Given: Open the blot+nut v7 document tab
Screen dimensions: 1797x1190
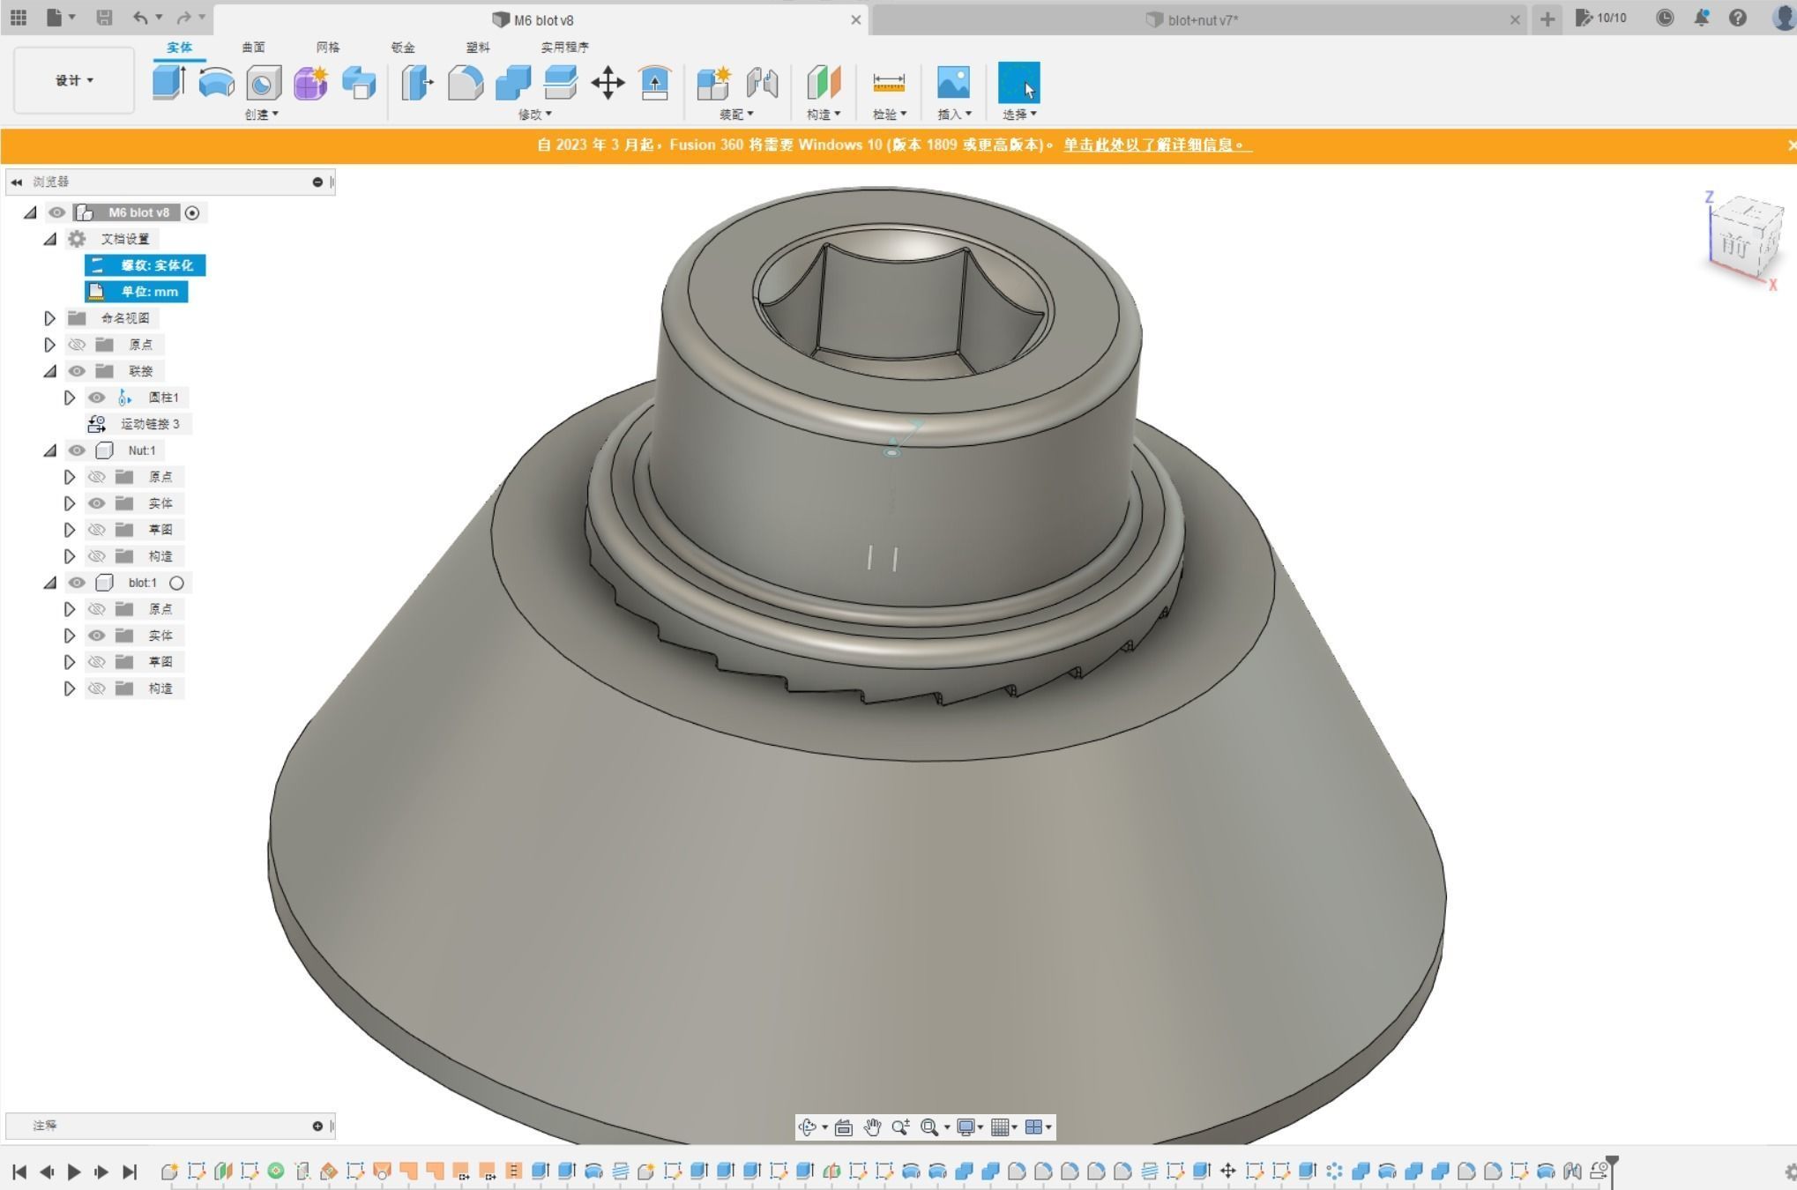Looking at the screenshot, I should click(x=1202, y=19).
